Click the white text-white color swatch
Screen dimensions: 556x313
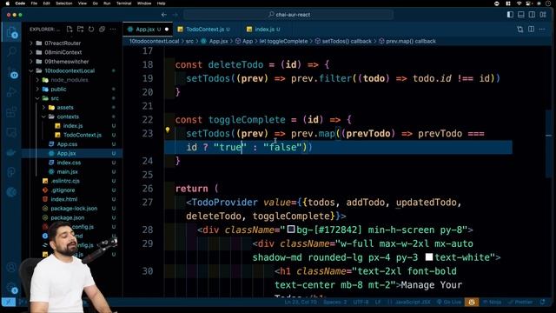429,257
